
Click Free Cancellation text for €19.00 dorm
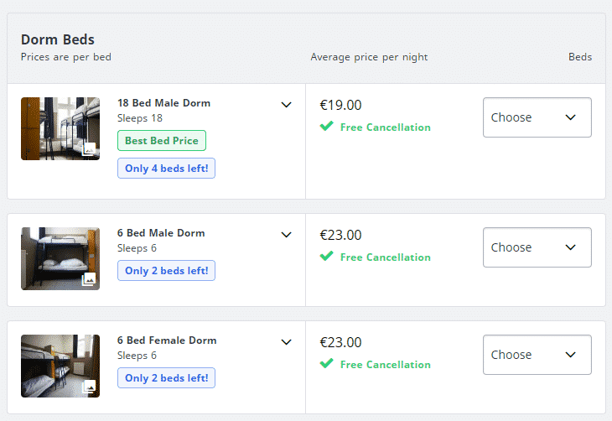pyautogui.click(x=386, y=127)
